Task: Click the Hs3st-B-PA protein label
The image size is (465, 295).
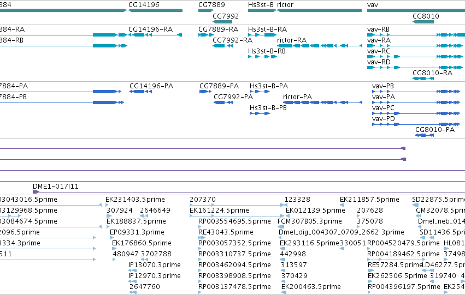Action: (269, 86)
